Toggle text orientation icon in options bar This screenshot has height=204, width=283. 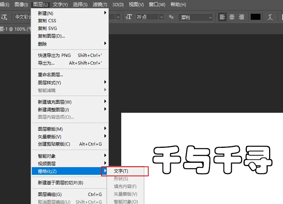click(x=4, y=17)
